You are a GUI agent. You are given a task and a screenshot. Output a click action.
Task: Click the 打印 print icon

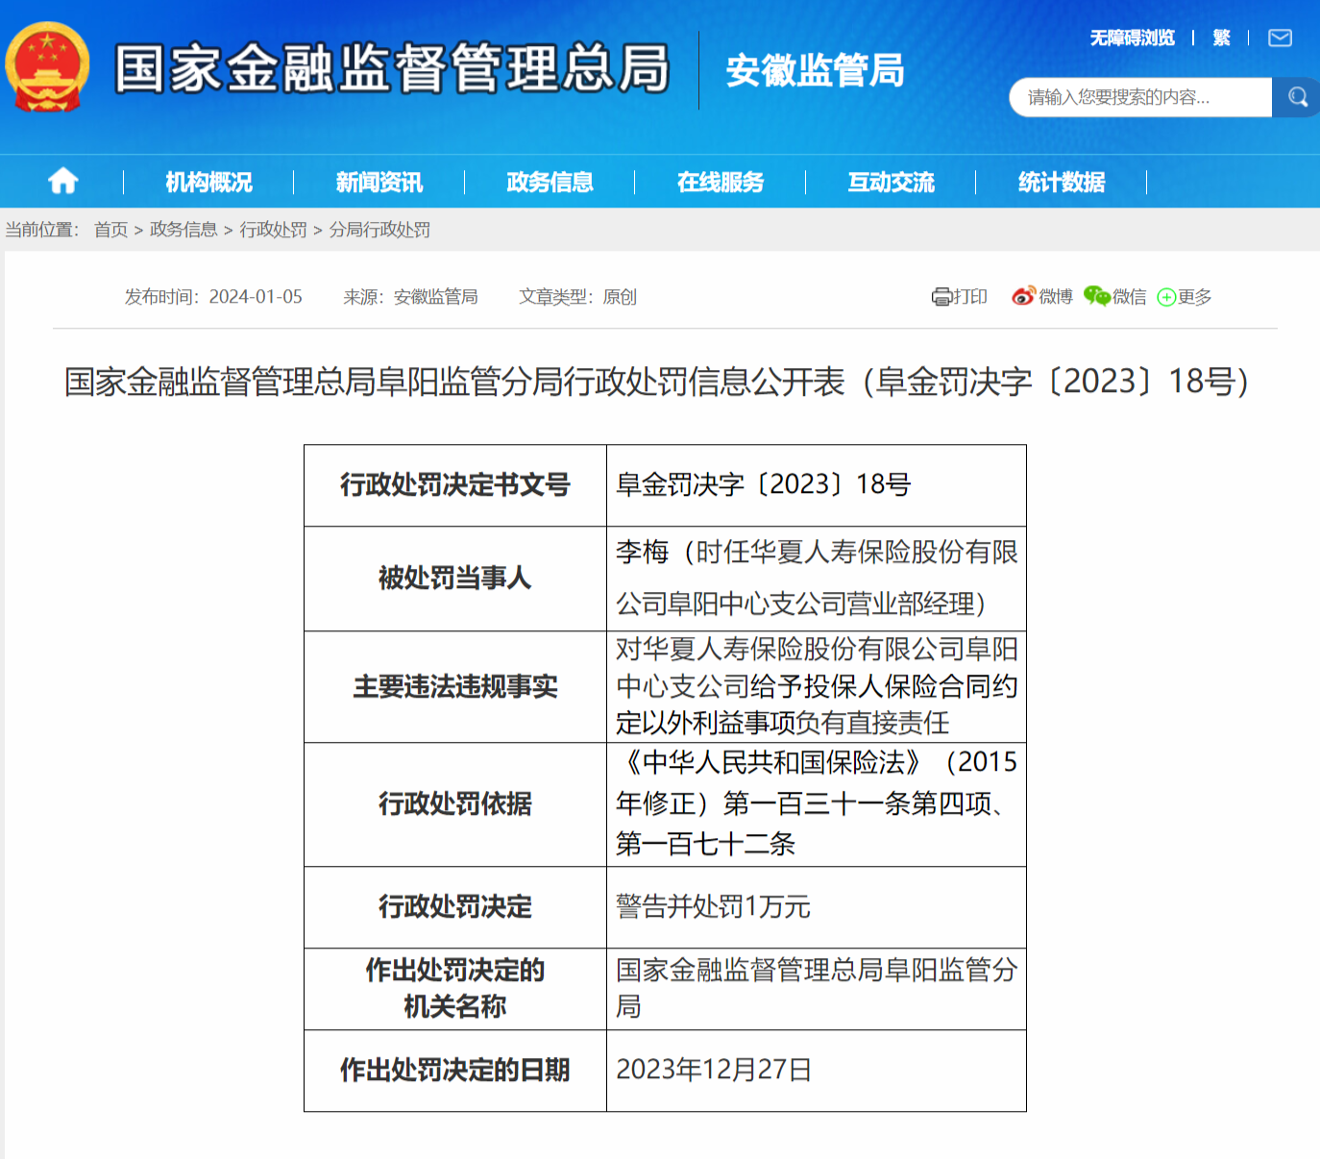[958, 297]
